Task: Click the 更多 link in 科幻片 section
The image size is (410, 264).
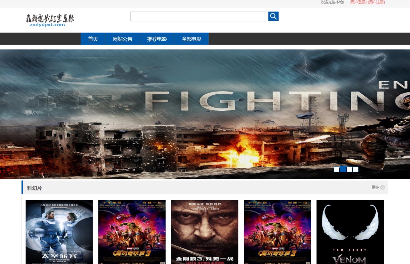Action: pyautogui.click(x=375, y=188)
